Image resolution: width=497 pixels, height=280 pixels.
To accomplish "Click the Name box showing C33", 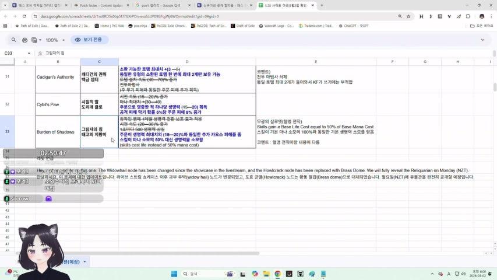I will pyautogui.click(x=14, y=53).
